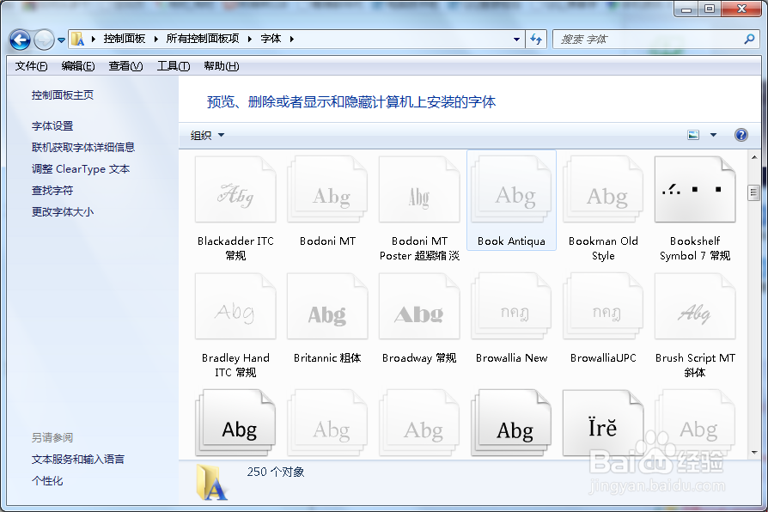768x512 pixels.
Task: Click the 所有控制面板项 breadcrumb segment
Action: pyautogui.click(x=203, y=39)
